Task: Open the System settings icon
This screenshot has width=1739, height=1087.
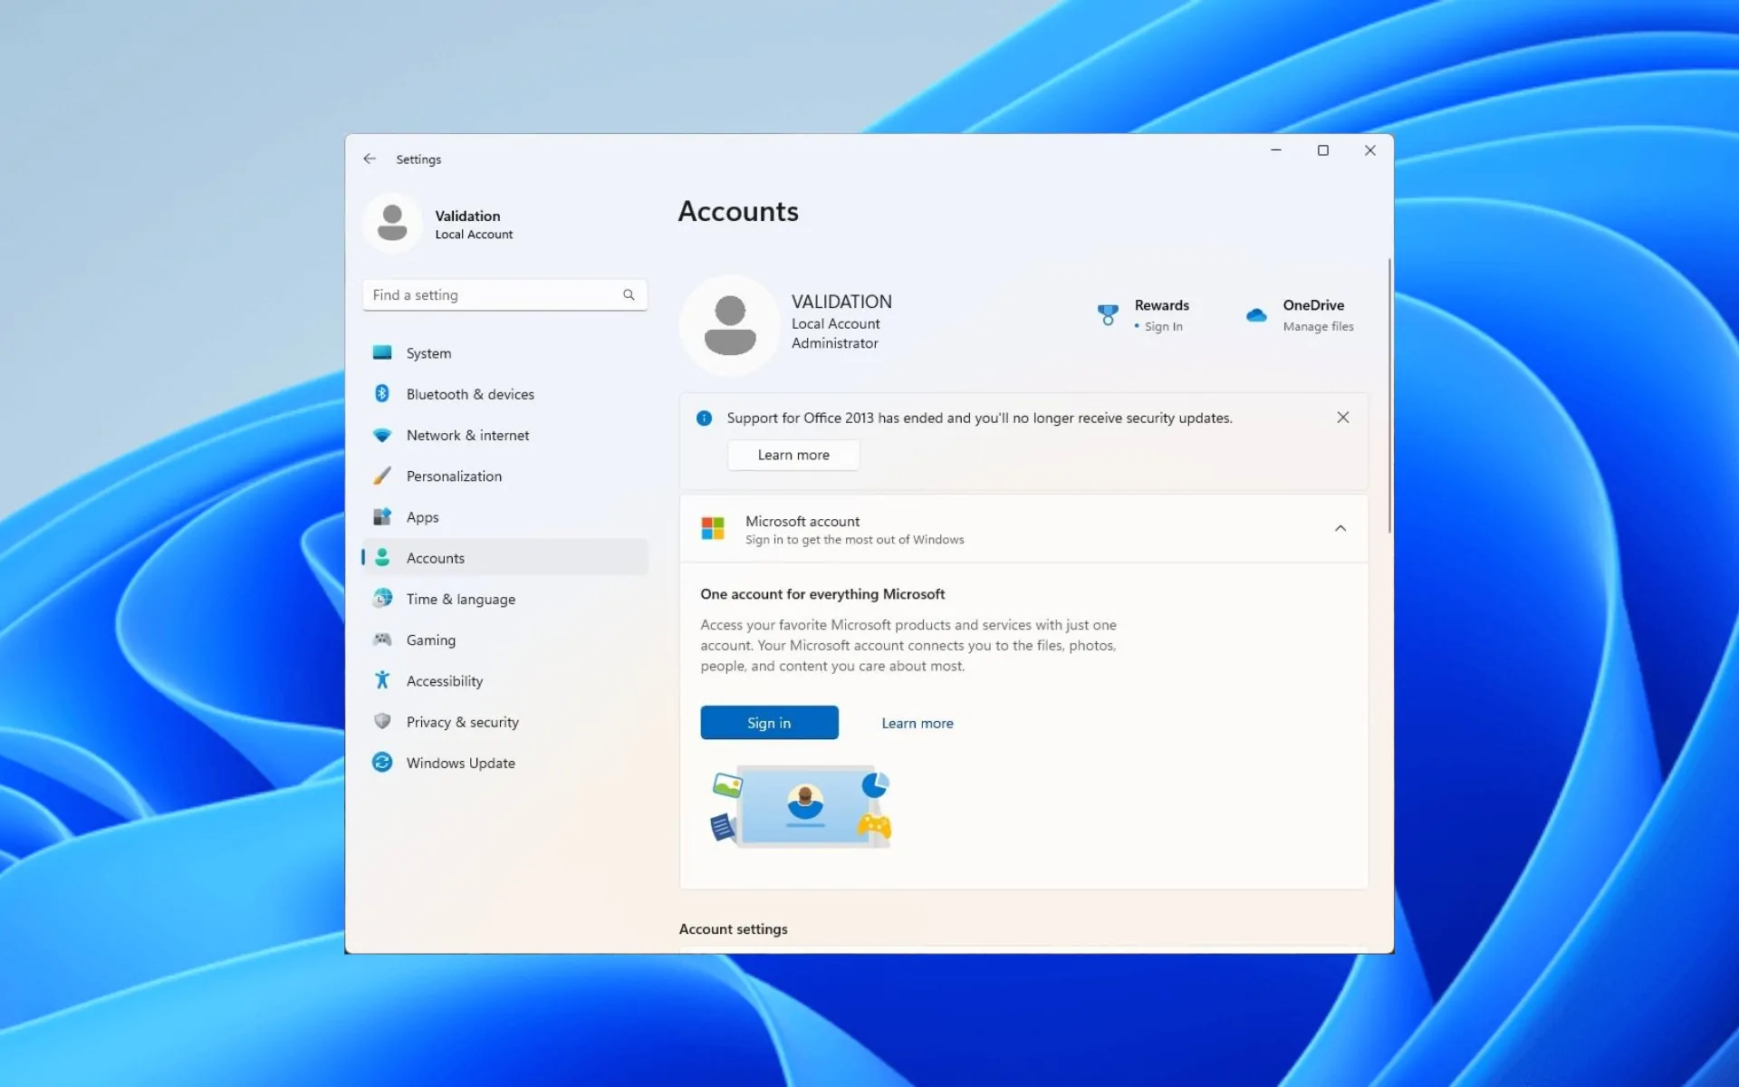Action: click(x=383, y=353)
